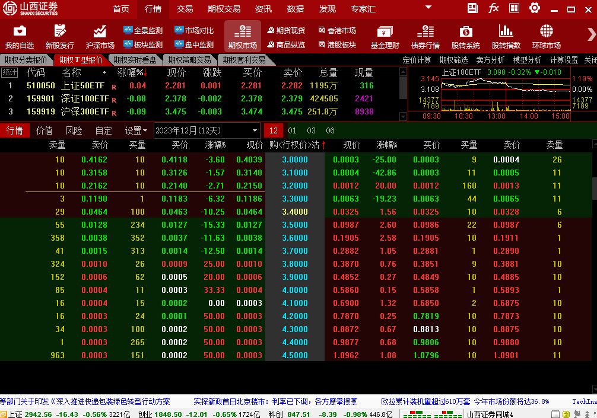Open 环球市场 global market icon
Viewport: 597px width, 418px height.
pos(547,37)
